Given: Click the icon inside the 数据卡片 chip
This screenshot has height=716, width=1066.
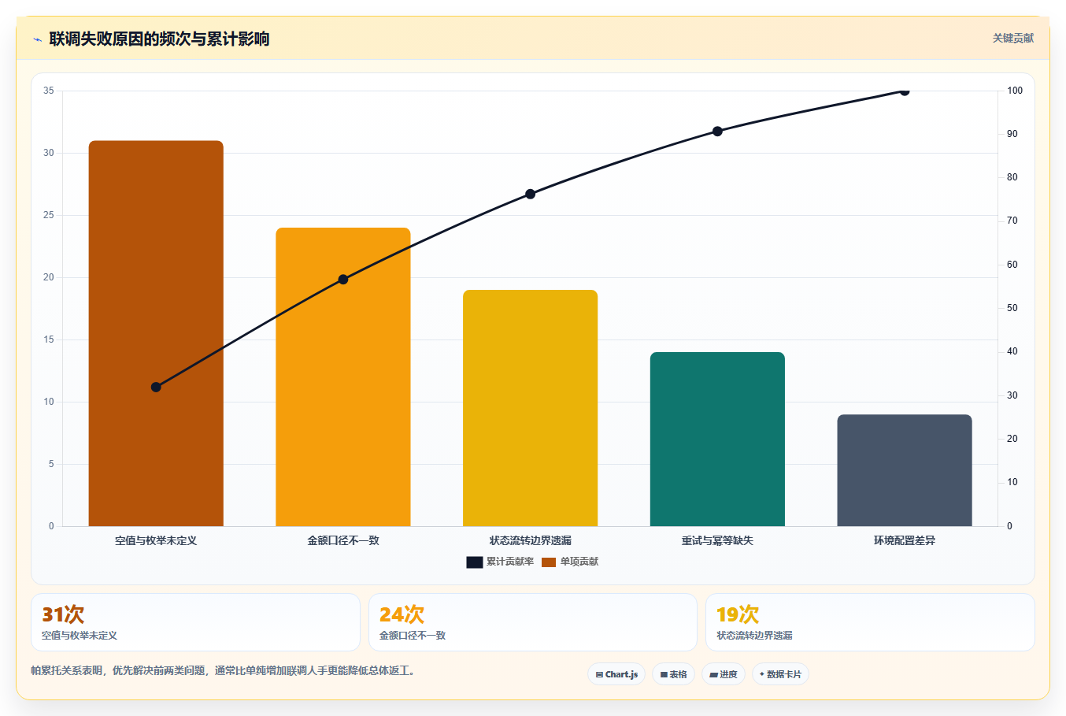Looking at the screenshot, I should pos(761,674).
